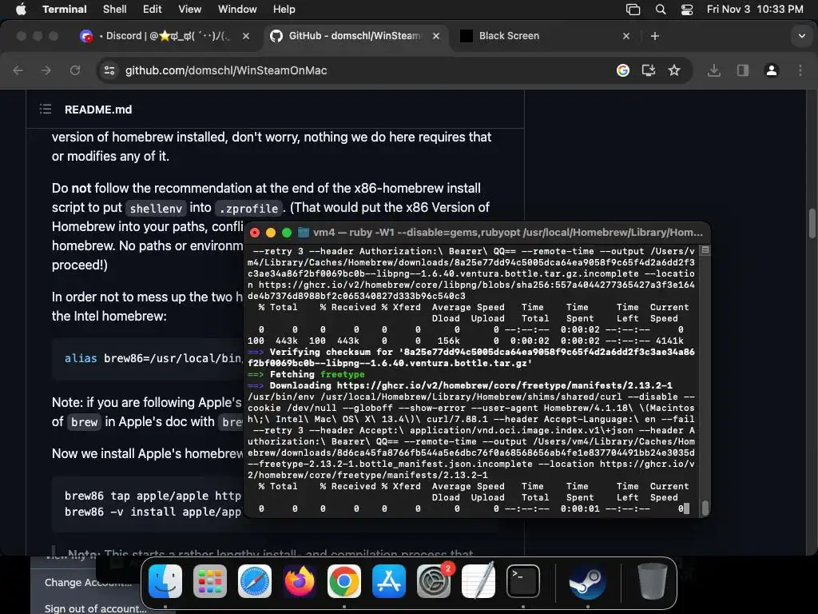
Task: Bookmark this page with star icon
Action: (674, 70)
